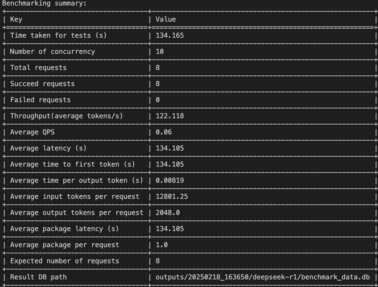Click the 'Total requests' row label
Viewport: 378px width, 287px height.
click(38, 67)
